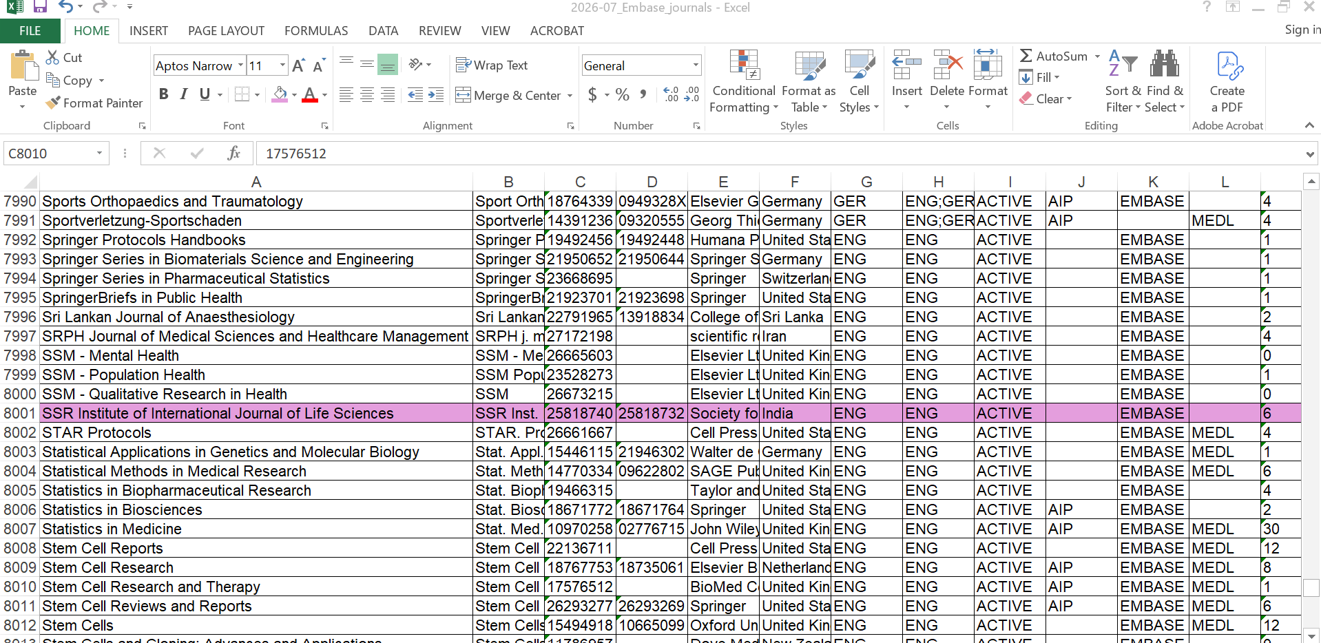This screenshot has width=1321, height=643.
Task: Switch to the PAGE LAYOUT tab
Action: (226, 31)
